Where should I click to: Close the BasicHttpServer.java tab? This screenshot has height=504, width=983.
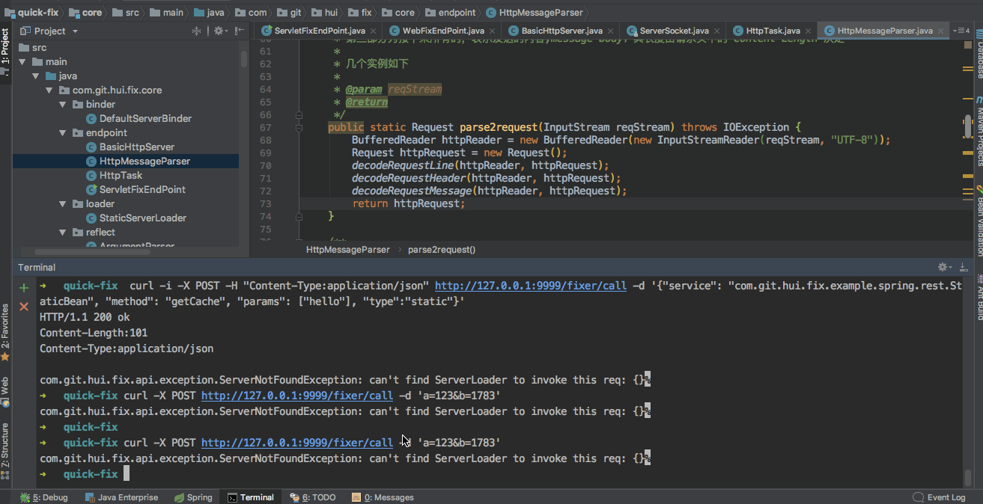pyautogui.click(x=609, y=31)
